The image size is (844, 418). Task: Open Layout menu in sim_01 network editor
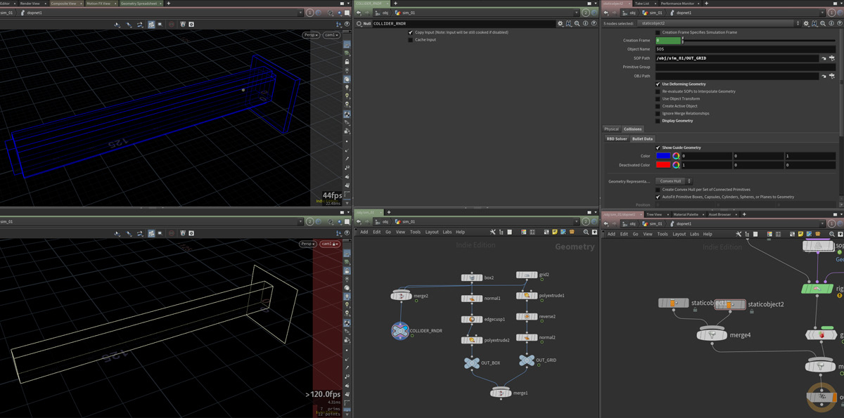tap(432, 233)
